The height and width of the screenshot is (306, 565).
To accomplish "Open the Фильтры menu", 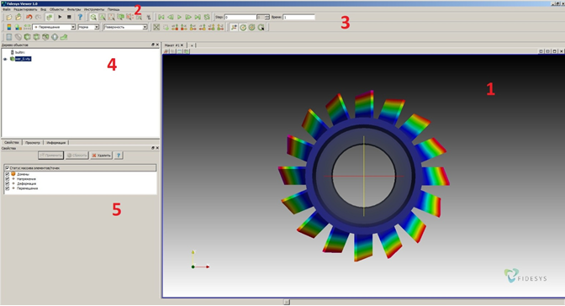I will (x=74, y=9).
